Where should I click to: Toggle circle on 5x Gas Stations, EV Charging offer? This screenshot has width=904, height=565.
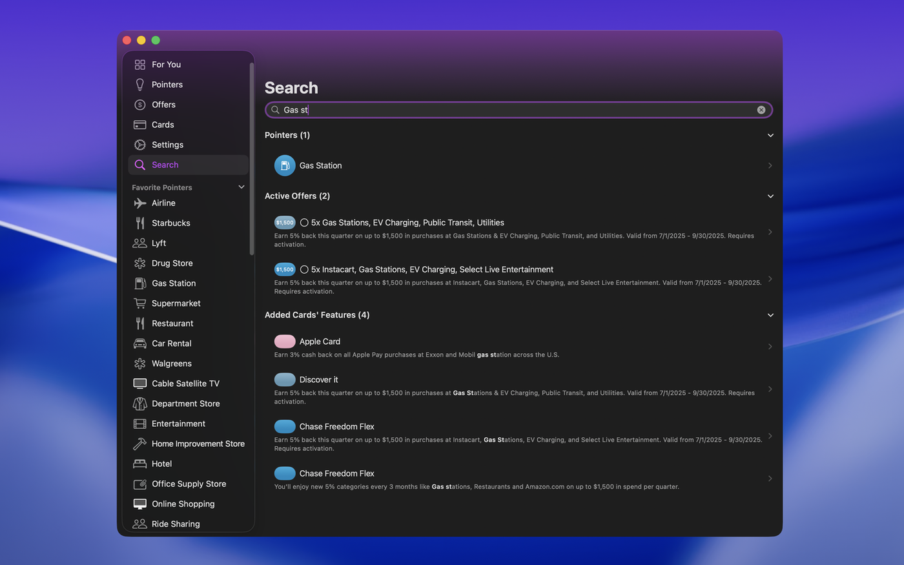point(304,223)
